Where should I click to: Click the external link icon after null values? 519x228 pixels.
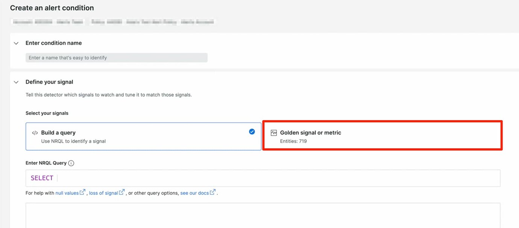[83, 193]
